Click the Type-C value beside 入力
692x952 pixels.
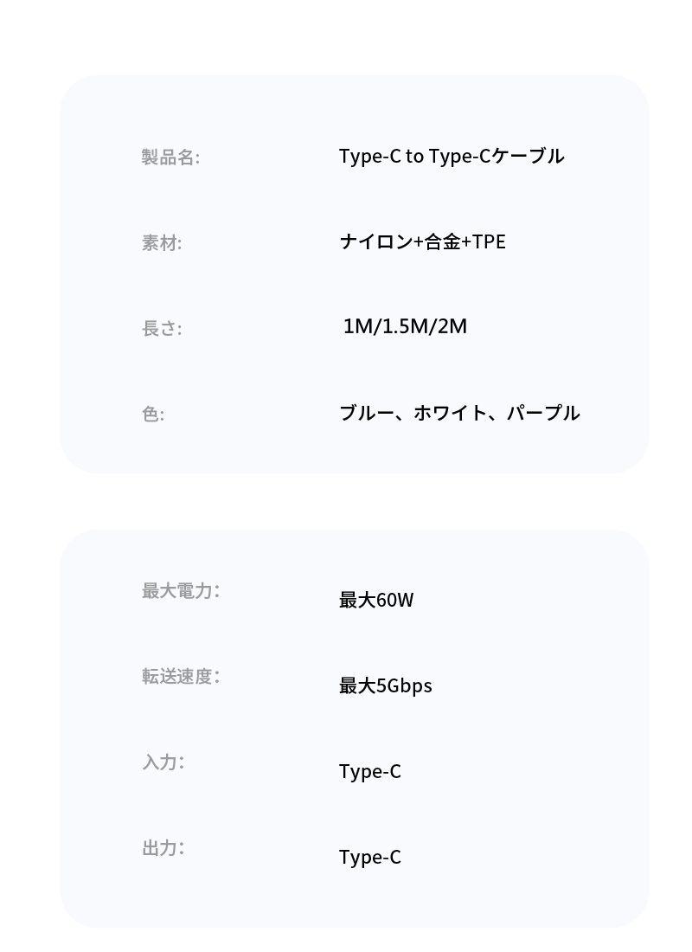(x=369, y=772)
